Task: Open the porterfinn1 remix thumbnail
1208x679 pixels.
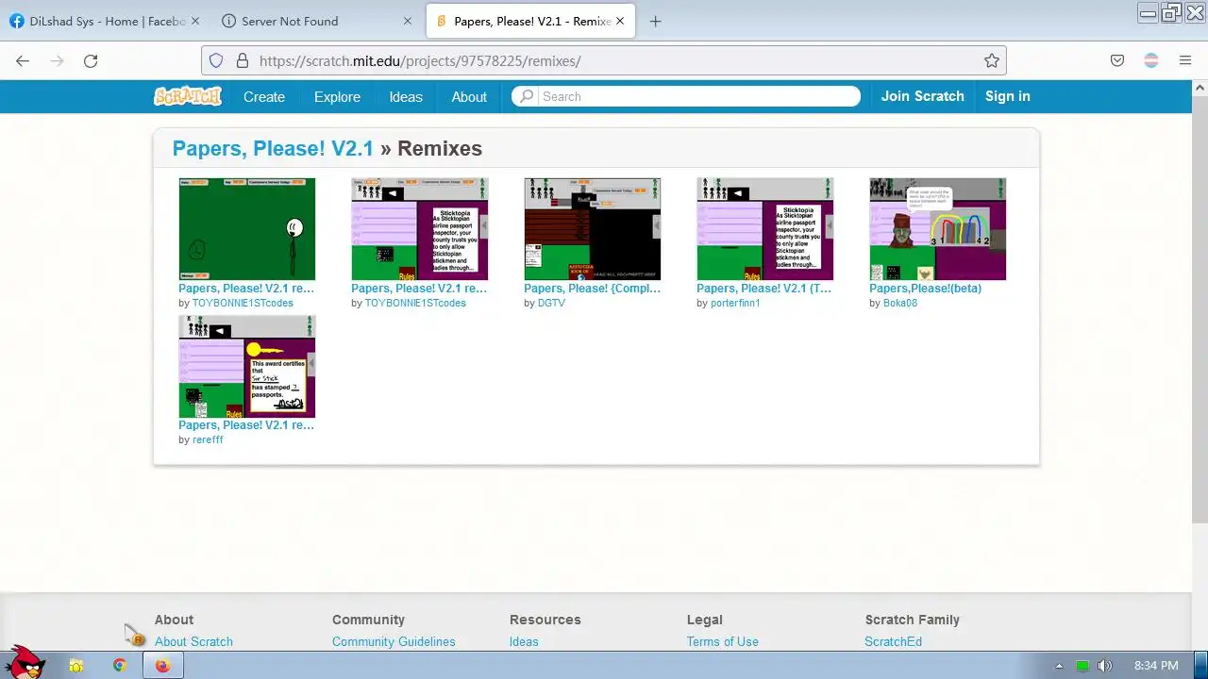Action: point(765,229)
